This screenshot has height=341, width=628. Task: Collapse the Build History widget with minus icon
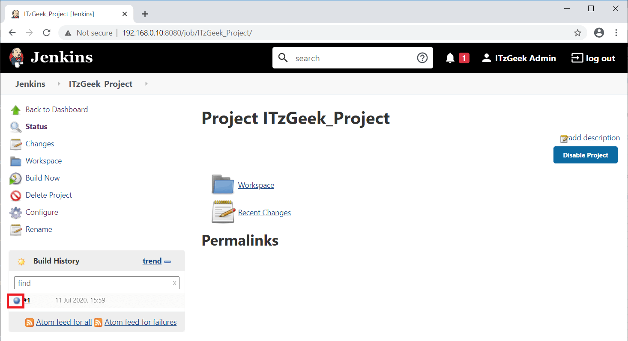tap(167, 261)
